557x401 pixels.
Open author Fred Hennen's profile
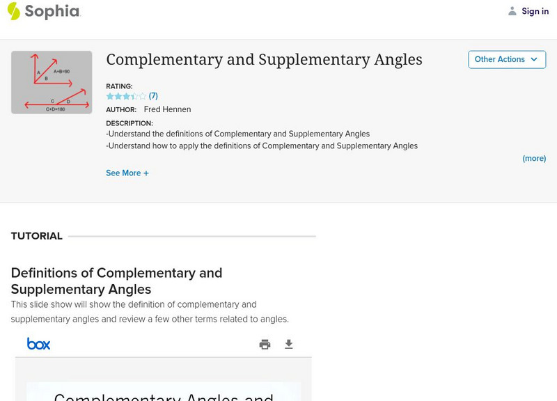[167, 109]
